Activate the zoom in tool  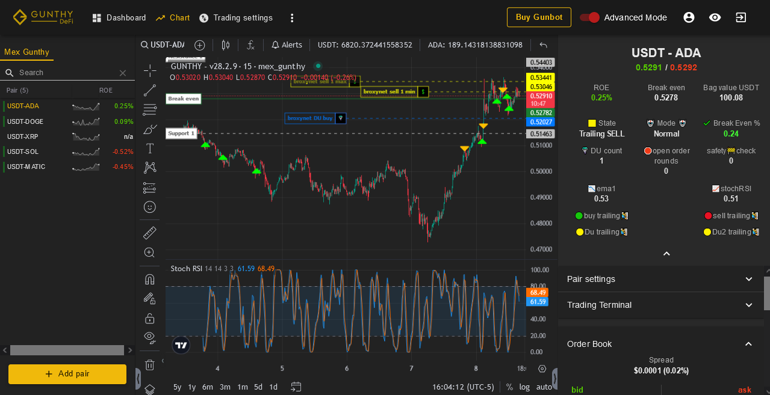coord(150,253)
